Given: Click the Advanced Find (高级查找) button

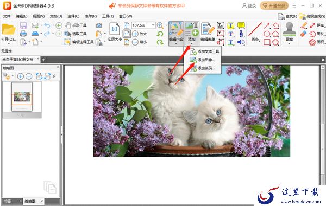Looking at the screenshot, I should click(312, 16).
